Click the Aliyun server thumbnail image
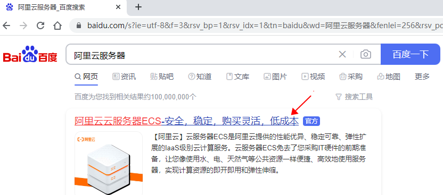 109,163
